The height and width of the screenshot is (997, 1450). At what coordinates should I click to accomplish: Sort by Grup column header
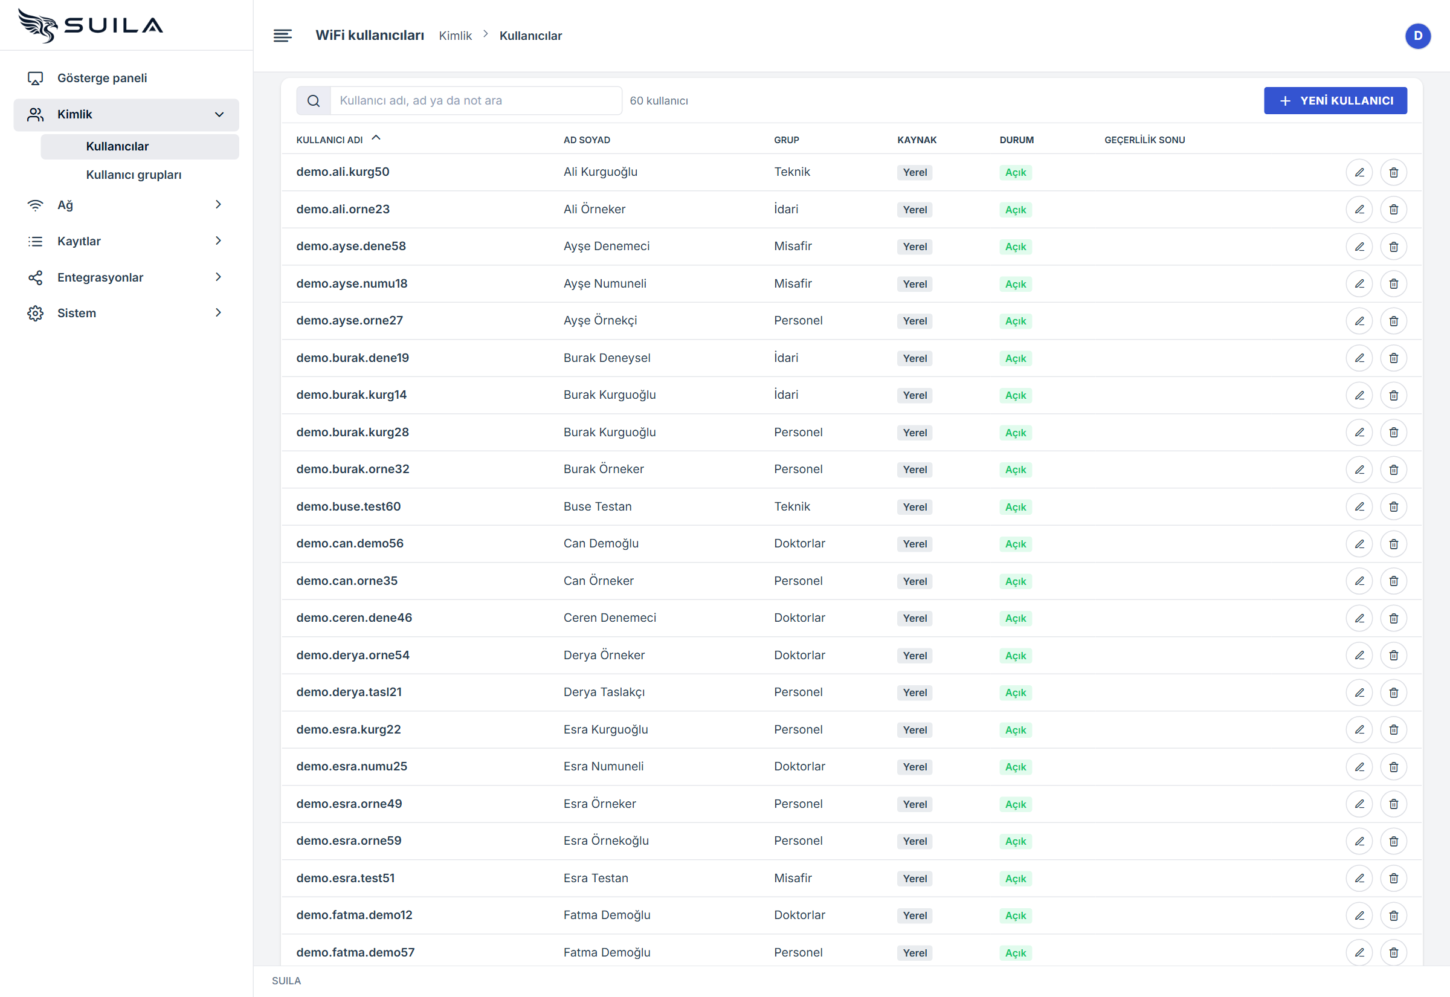pyautogui.click(x=786, y=140)
